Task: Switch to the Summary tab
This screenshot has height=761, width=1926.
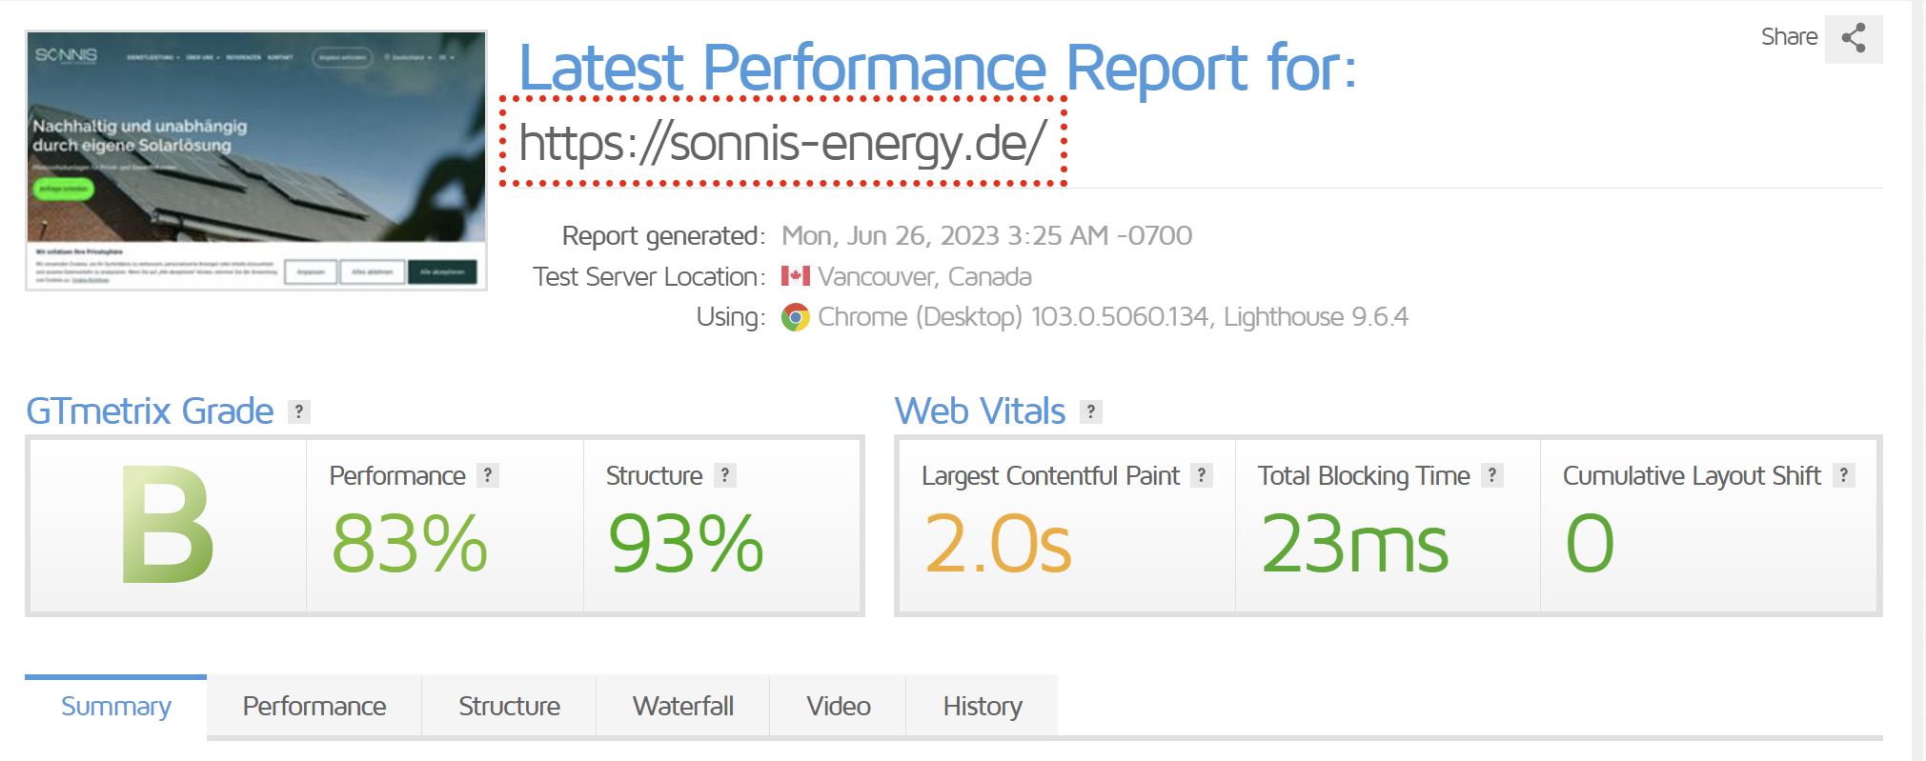Action: point(116,707)
